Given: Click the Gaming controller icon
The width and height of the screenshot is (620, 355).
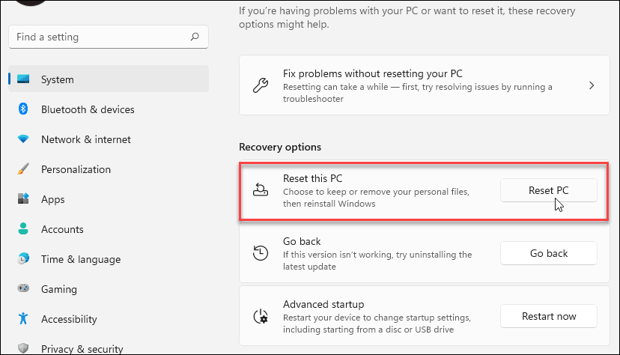Looking at the screenshot, I should coord(23,289).
